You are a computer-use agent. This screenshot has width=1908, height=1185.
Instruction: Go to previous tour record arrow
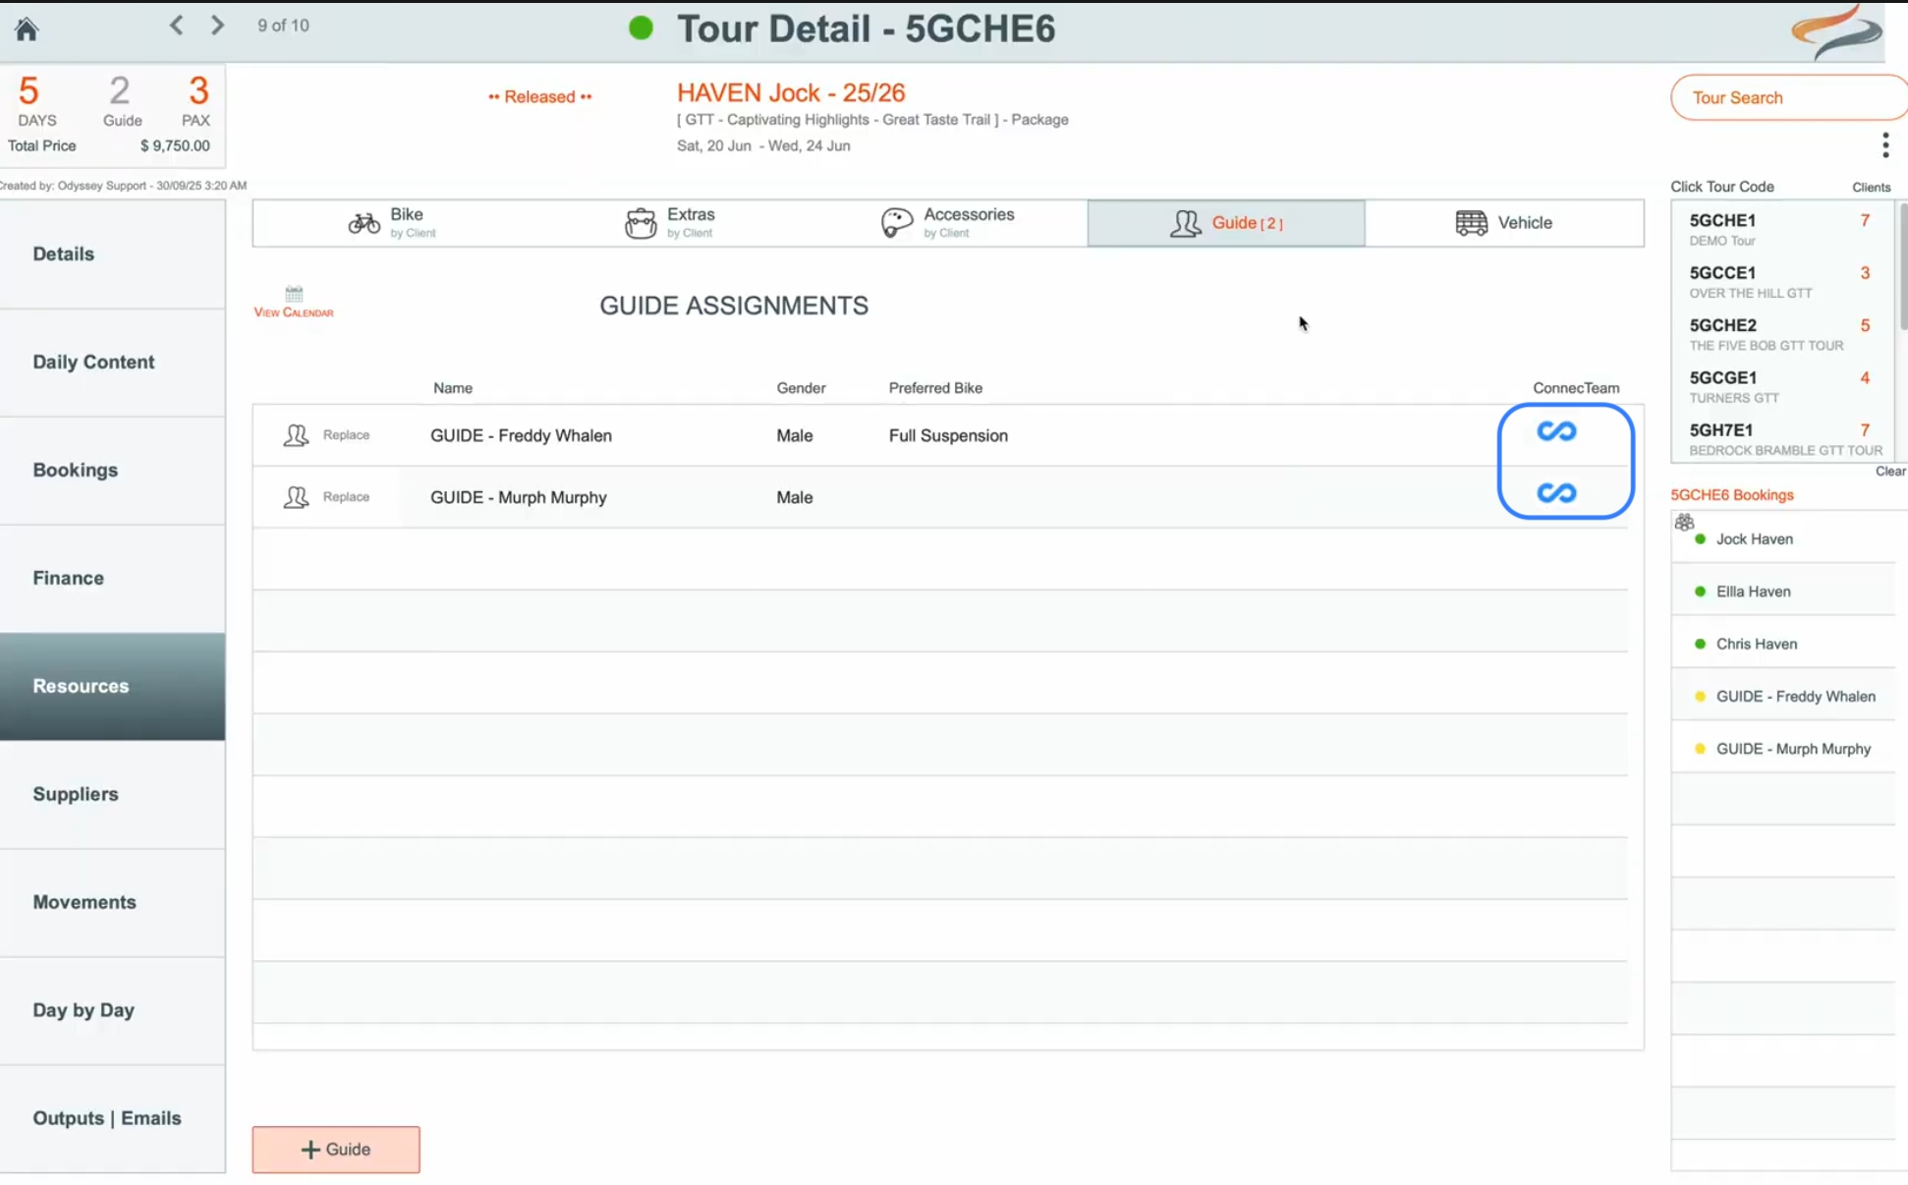[176, 26]
